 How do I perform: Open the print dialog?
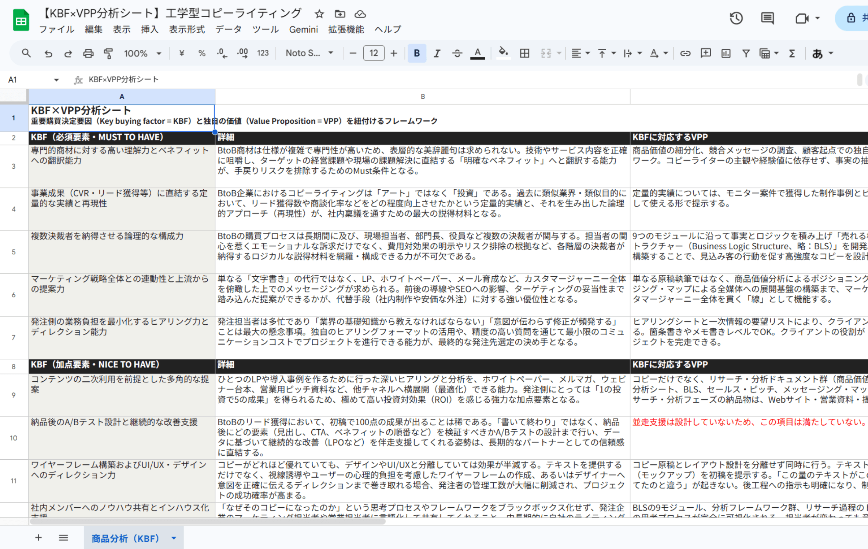[x=88, y=53]
